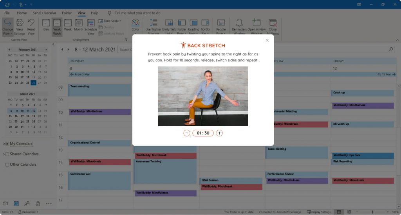Collapse the ribbon arrow
Screen dimensions: 401x215
coord(397,40)
